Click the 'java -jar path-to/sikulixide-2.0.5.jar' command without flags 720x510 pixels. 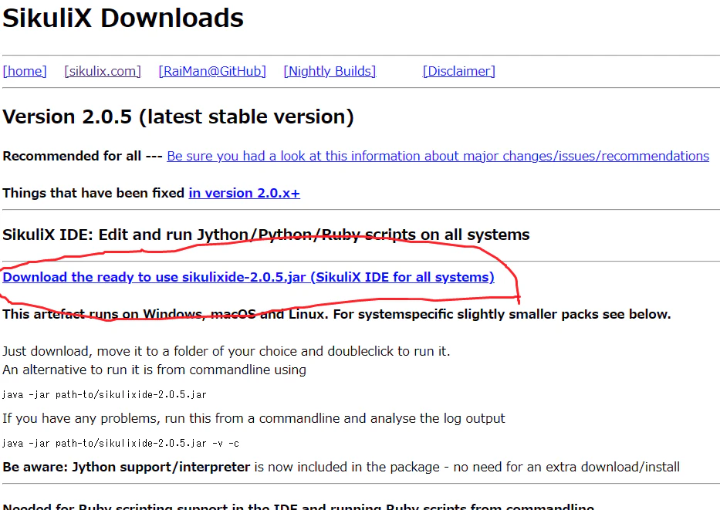point(104,395)
